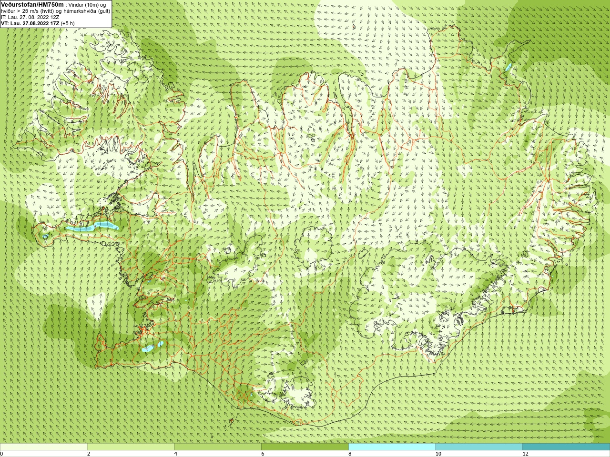Select the light cyan 8–10 legend swatch
Viewport: 610px width, 457px height.
click(392, 447)
